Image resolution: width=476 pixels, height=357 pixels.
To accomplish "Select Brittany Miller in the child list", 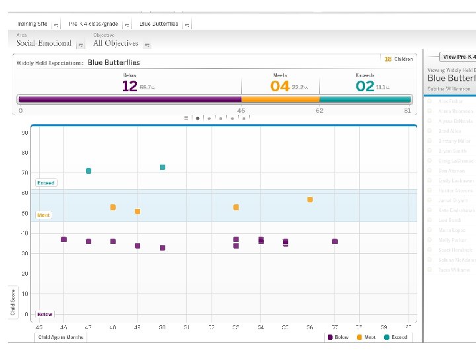I will (454, 141).
